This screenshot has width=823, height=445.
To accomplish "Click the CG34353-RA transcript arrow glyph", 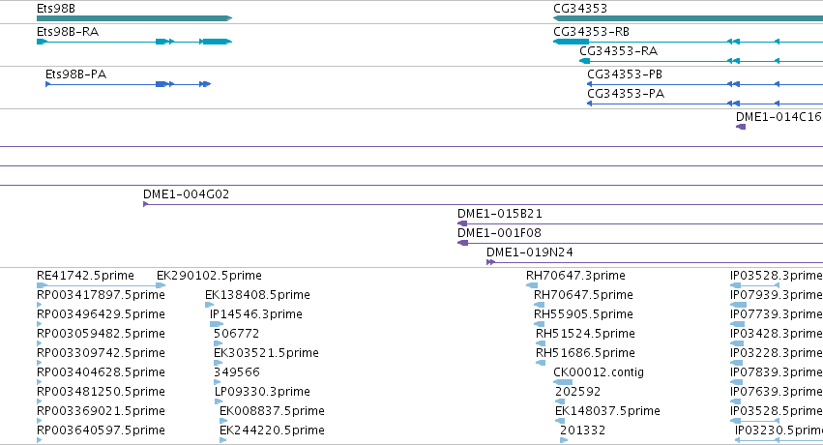I will tap(585, 61).
